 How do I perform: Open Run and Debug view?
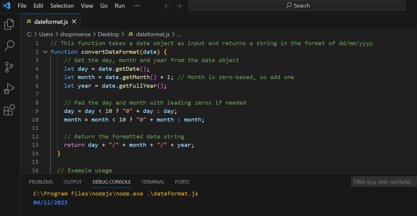tap(9, 89)
